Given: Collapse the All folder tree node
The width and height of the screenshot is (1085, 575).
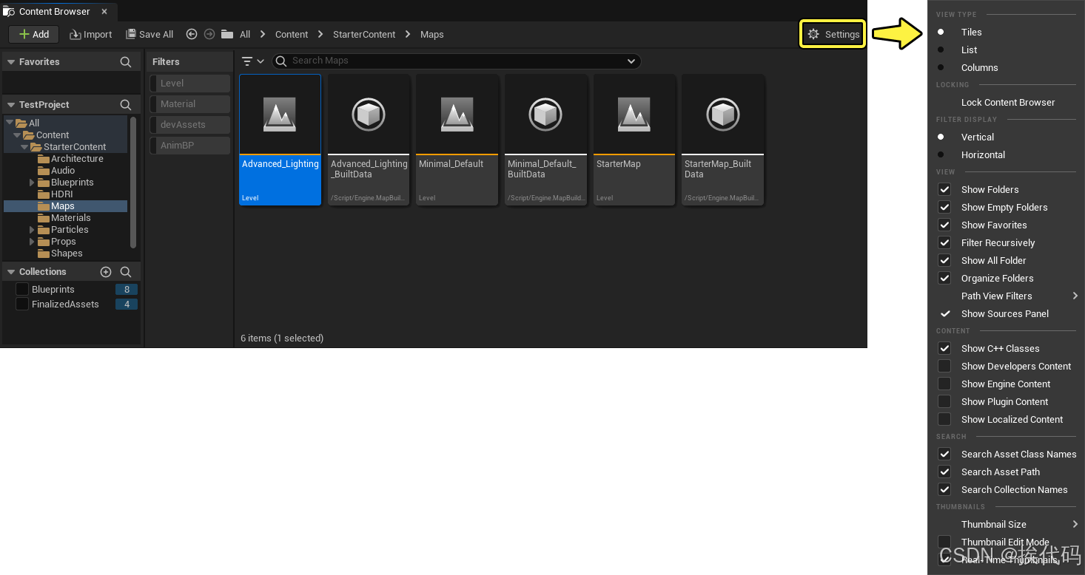Looking at the screenshot, I should click(x=10, y=123).
